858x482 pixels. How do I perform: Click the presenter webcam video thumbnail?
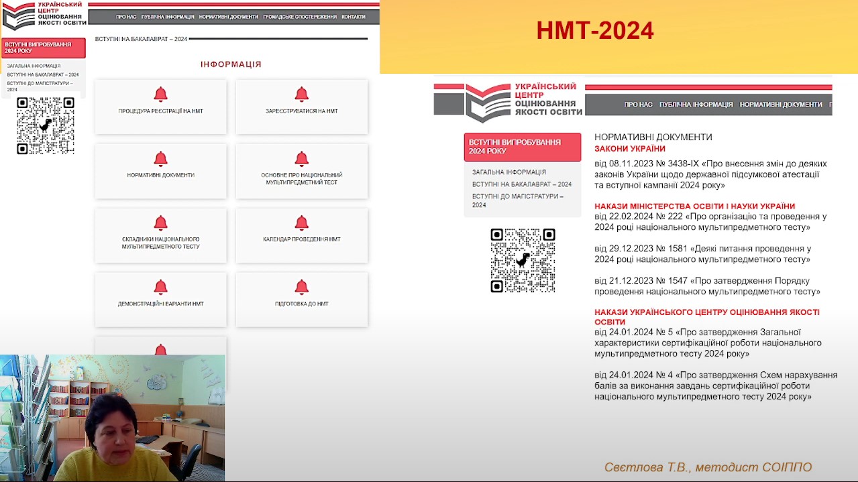[112, 418]
